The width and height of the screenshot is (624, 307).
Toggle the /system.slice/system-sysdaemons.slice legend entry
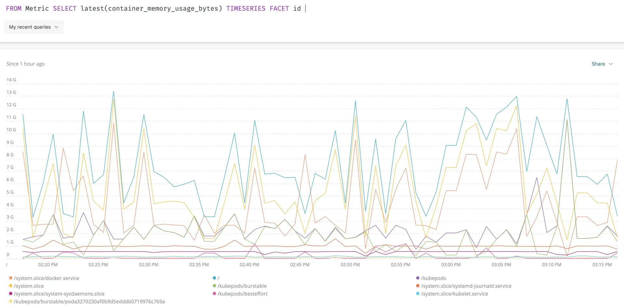point(59,294)
